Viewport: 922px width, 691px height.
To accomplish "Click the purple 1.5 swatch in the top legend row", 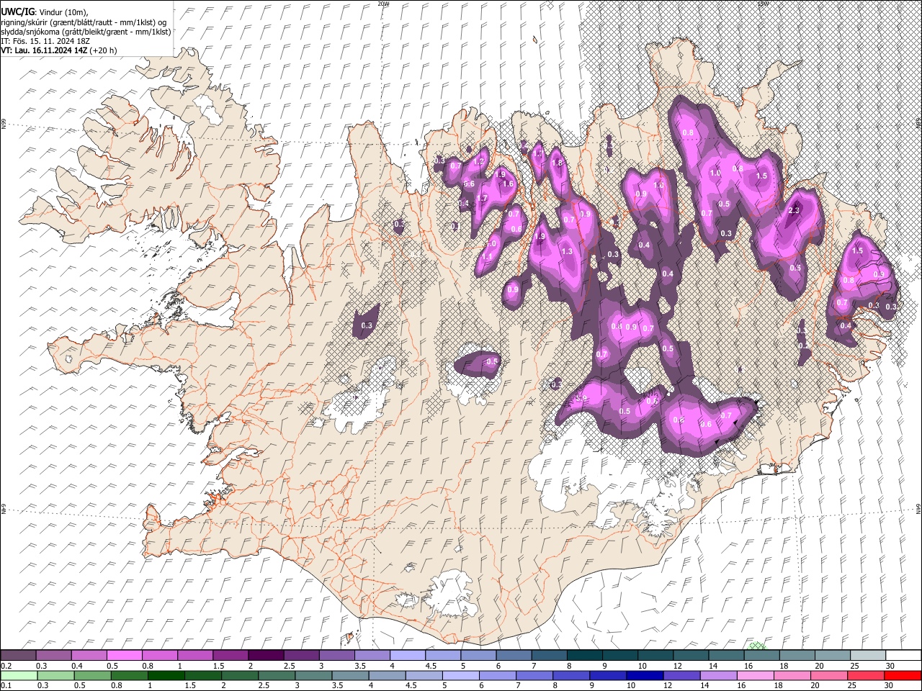I will click(230, 656).
